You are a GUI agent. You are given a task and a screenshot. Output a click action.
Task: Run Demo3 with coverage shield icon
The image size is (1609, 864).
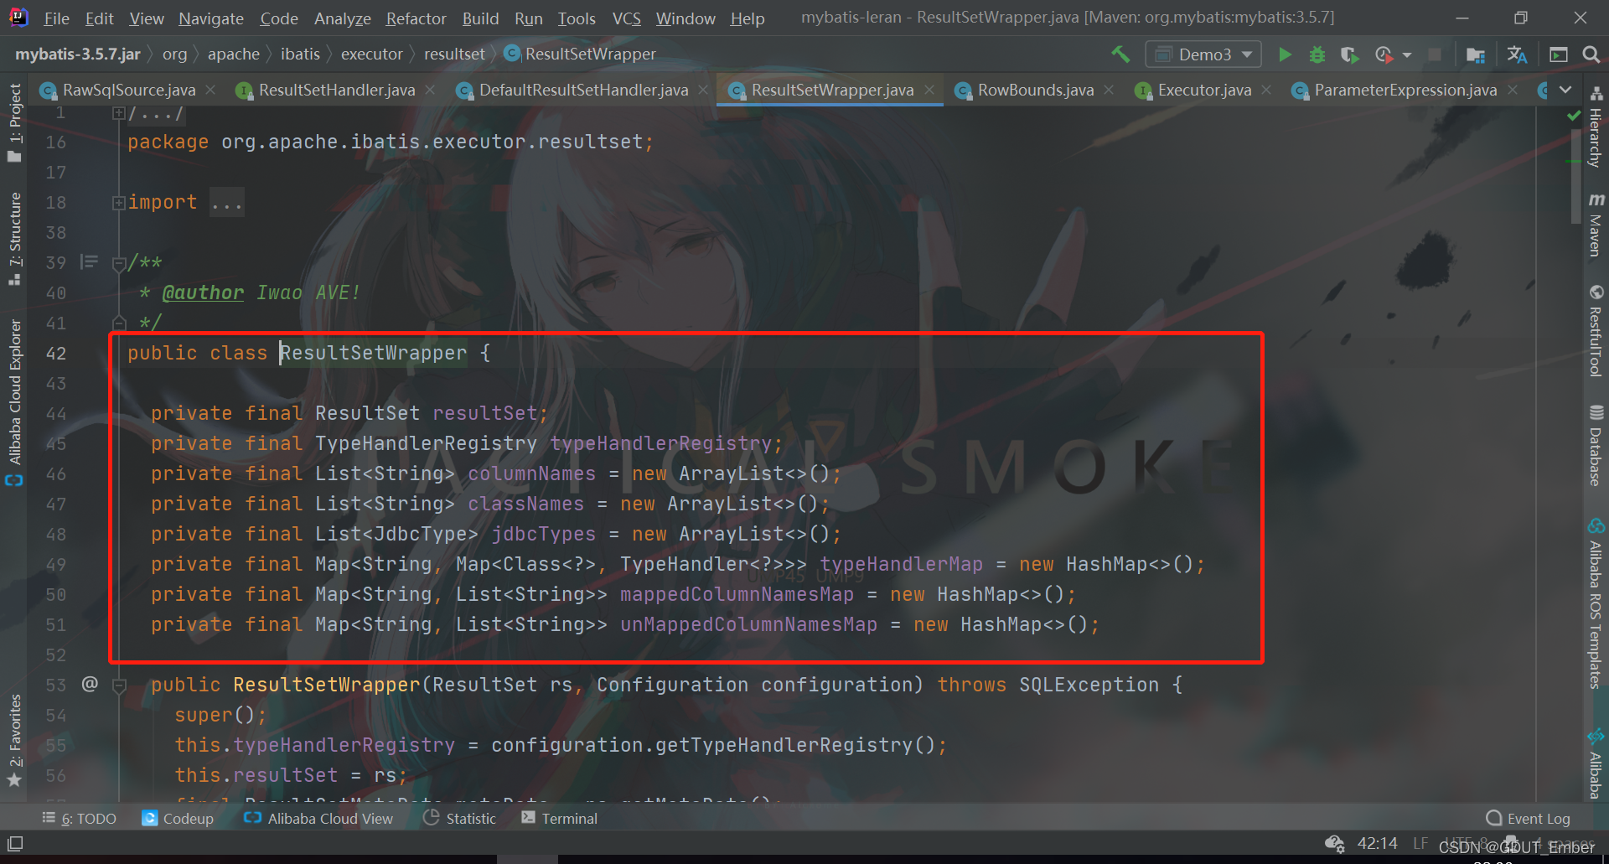coord(1349,54)
